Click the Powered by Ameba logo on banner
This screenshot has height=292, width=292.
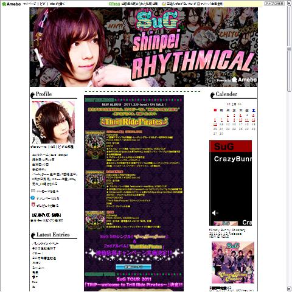point(237,80)
